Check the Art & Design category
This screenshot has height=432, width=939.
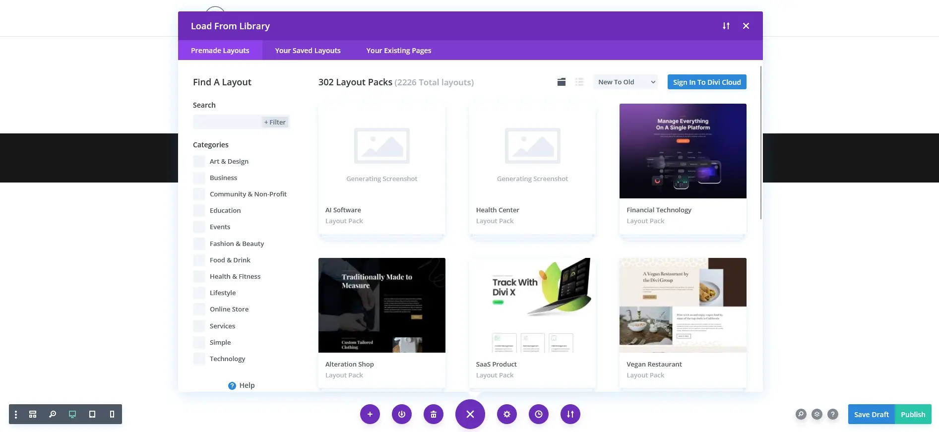click(199, 161)
